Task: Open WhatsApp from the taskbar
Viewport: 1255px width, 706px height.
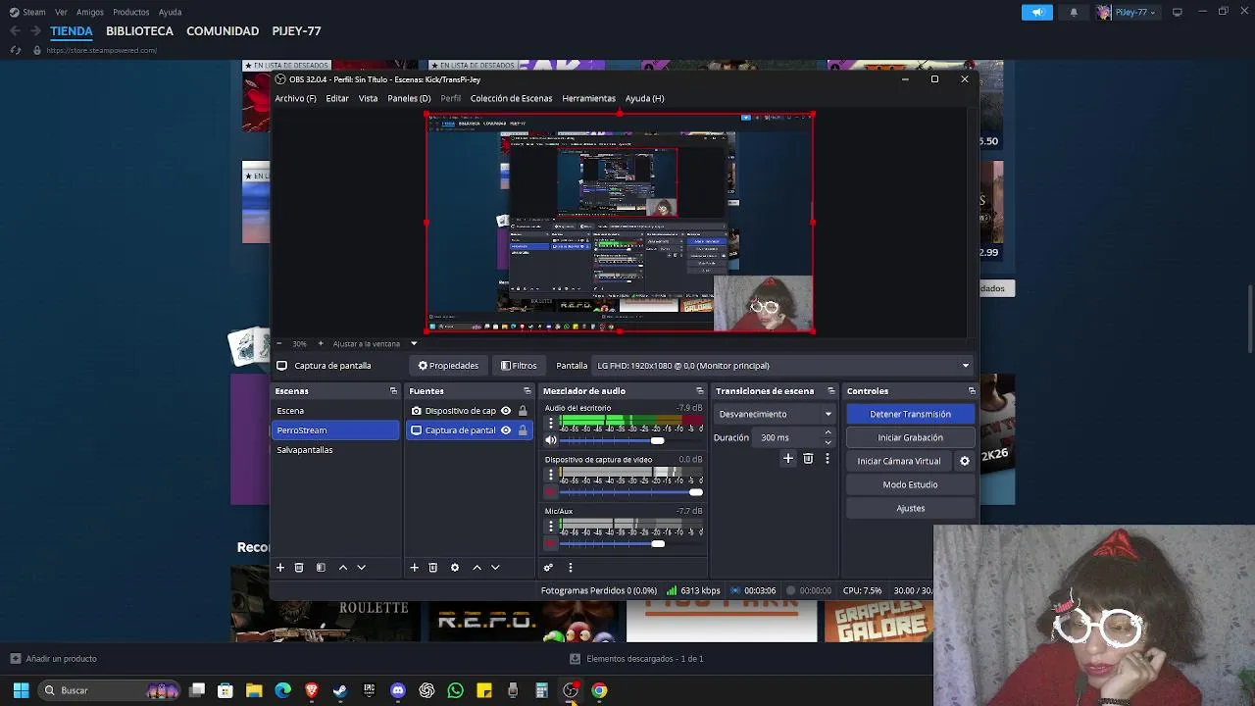Action: 455,690
